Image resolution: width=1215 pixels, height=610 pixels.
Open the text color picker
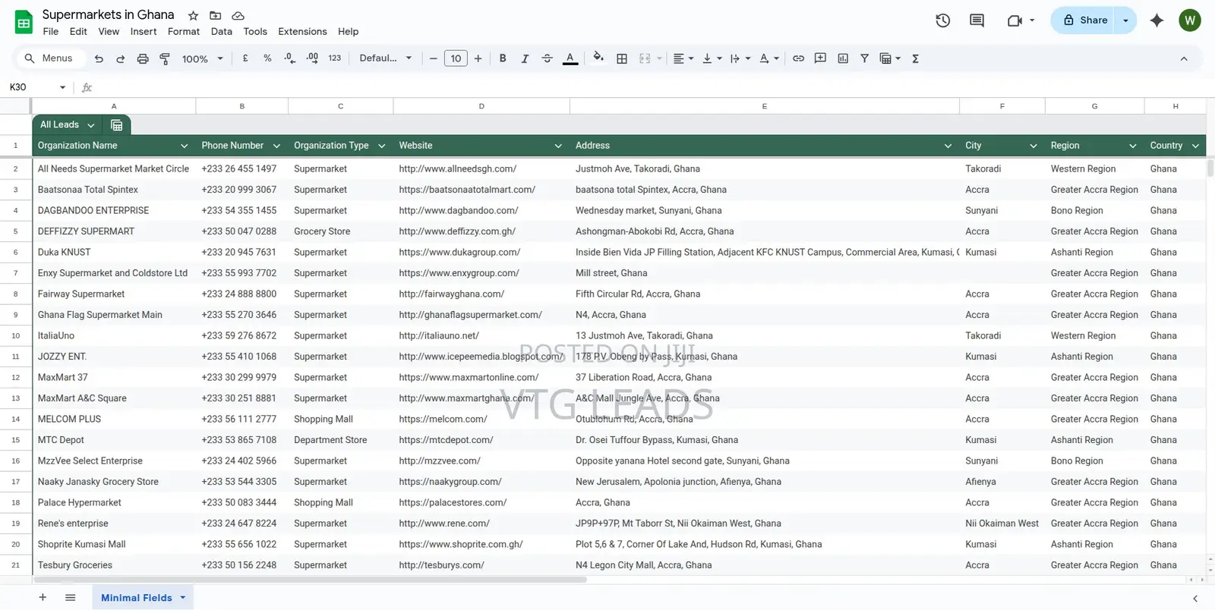(570, 58)
